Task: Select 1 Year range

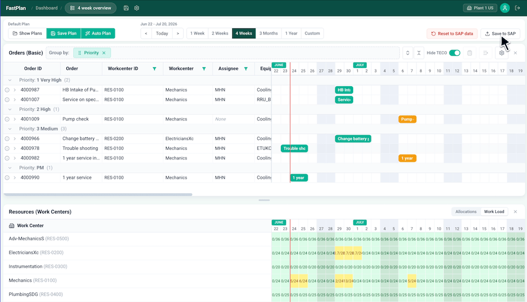Action: click(x=291, y=33)
